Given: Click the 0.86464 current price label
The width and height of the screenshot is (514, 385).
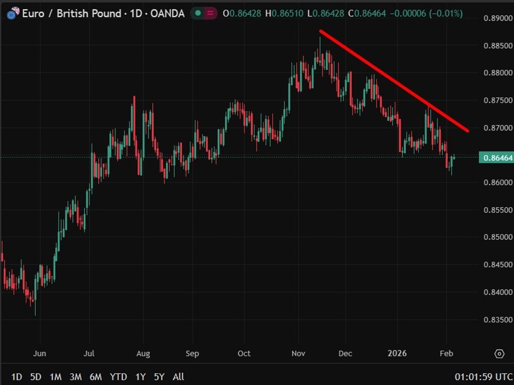Looking at the screenshot, I should (x=496, y=157).
